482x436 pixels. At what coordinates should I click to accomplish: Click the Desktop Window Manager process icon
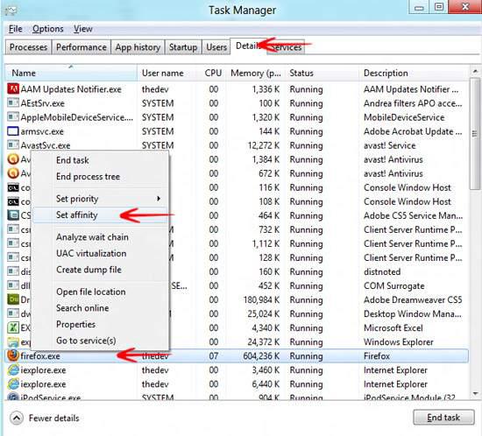click(x=13, y=313)
